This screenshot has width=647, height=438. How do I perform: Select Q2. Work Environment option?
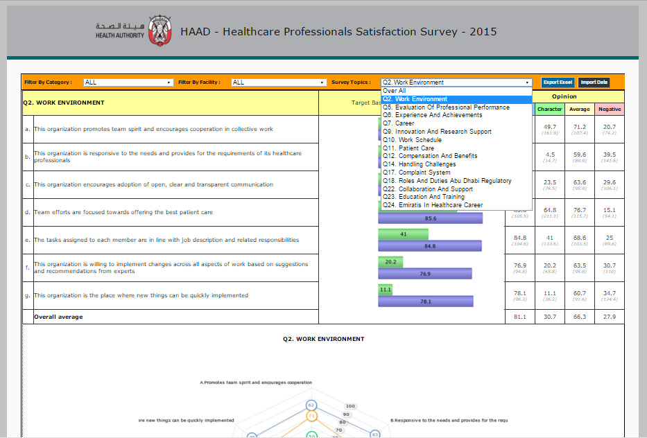pyautogui.click(x=456, y=99)
